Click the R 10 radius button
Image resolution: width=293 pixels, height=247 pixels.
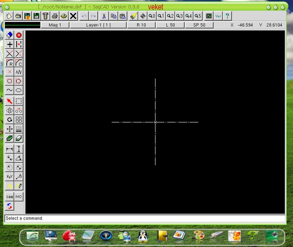pos(141,25)
